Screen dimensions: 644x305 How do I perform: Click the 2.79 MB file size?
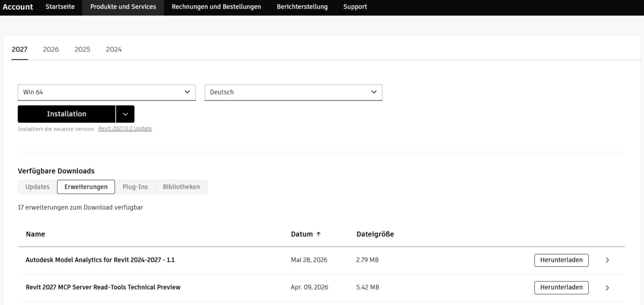pyautogui.click(x=368, y=260)
